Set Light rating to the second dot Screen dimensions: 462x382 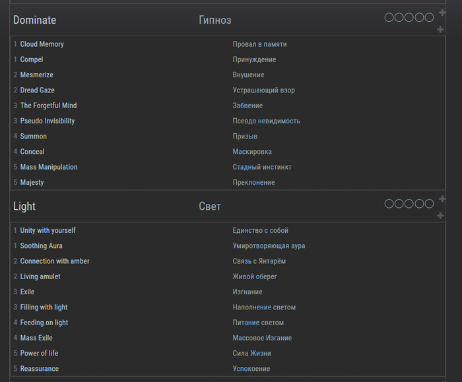tap(399, 204)
